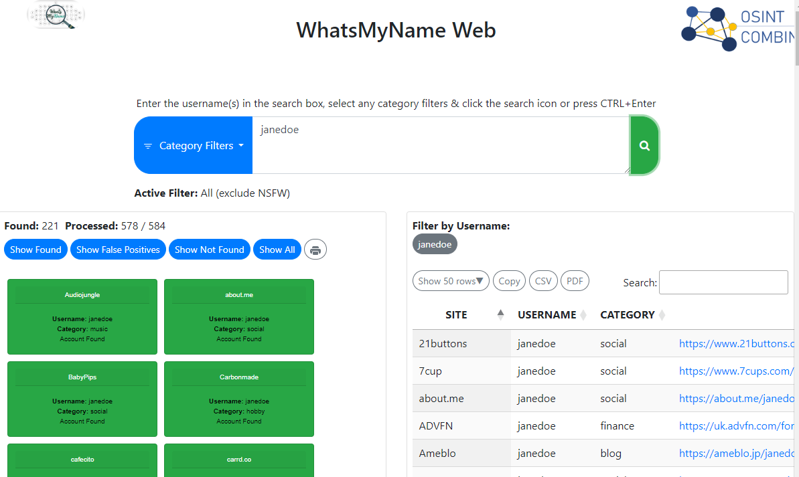
Task: Export results with the PDF button
Action: pyautogui.click(x=575, y=281)
